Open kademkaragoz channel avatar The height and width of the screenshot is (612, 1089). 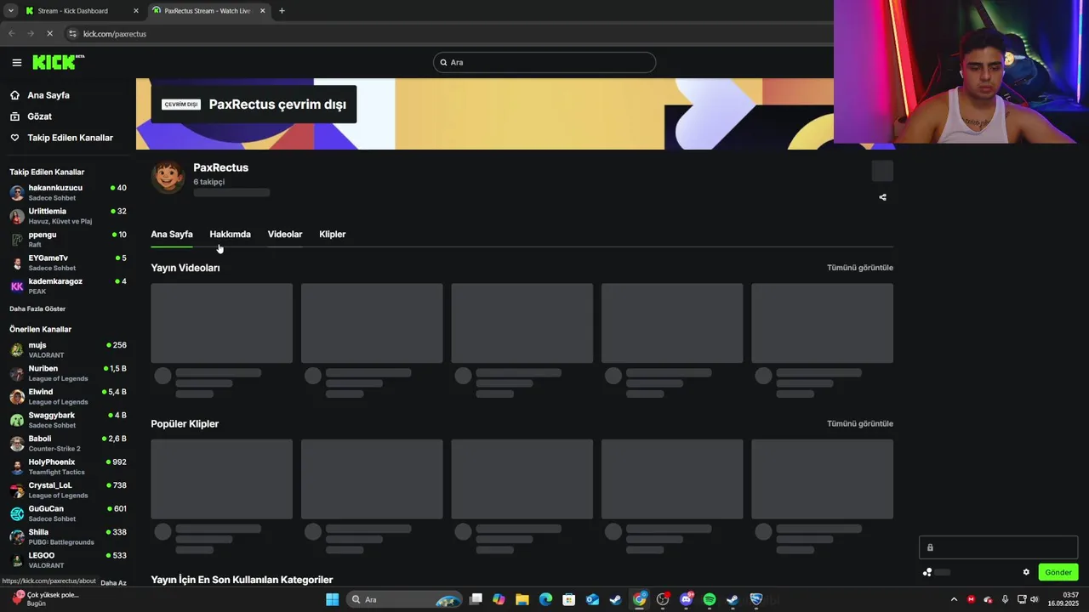(x=17, y=286)
